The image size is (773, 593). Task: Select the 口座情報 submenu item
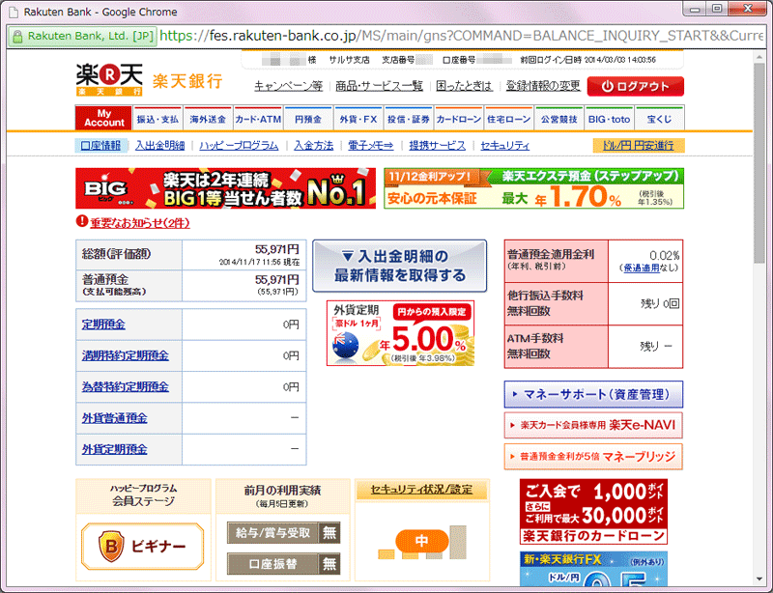pos(100,146)
